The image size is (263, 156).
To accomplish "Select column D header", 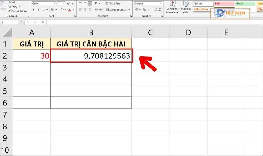I will point(188,33).
